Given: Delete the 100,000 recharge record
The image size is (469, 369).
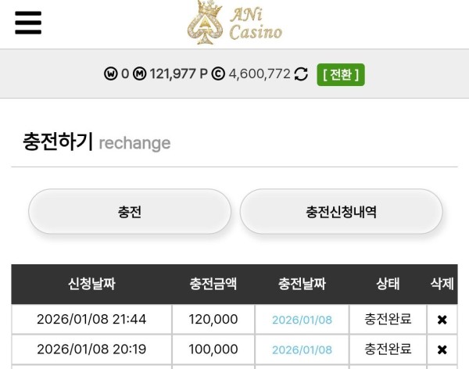Looking at the screenshot, I should (x=442, y=349).
